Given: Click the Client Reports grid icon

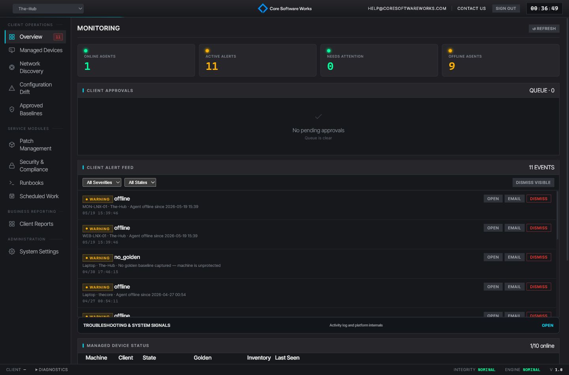Looking at the screenshot, I should (12, 224).
